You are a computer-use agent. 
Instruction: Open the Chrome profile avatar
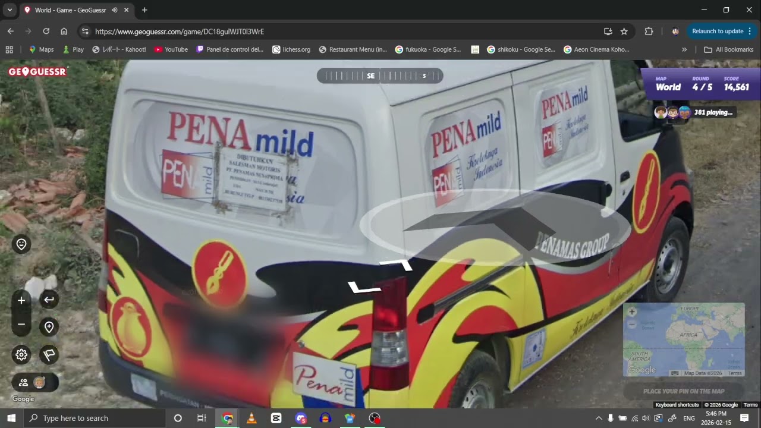[675, 31]
